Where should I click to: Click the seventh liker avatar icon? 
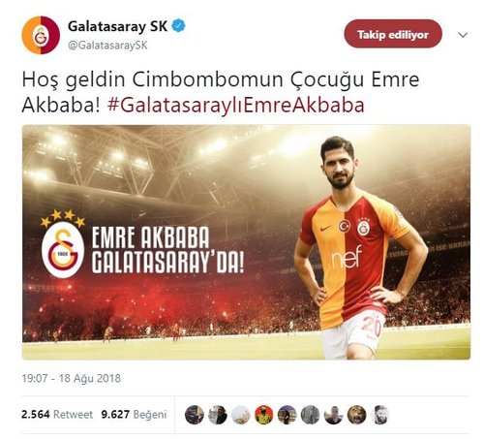(x=333, y=415)
